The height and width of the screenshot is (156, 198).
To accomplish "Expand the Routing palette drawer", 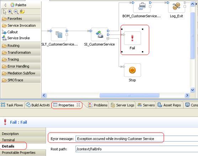I will coord(21,46).
